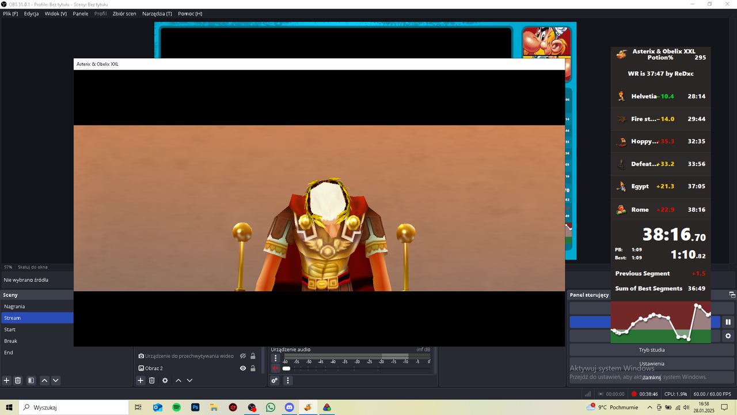Image resolution: width=737 pixels, height=415 pixels.
Task: Open LiveSplit tri-color taskbar icon
Action: (x=327, y=408)
